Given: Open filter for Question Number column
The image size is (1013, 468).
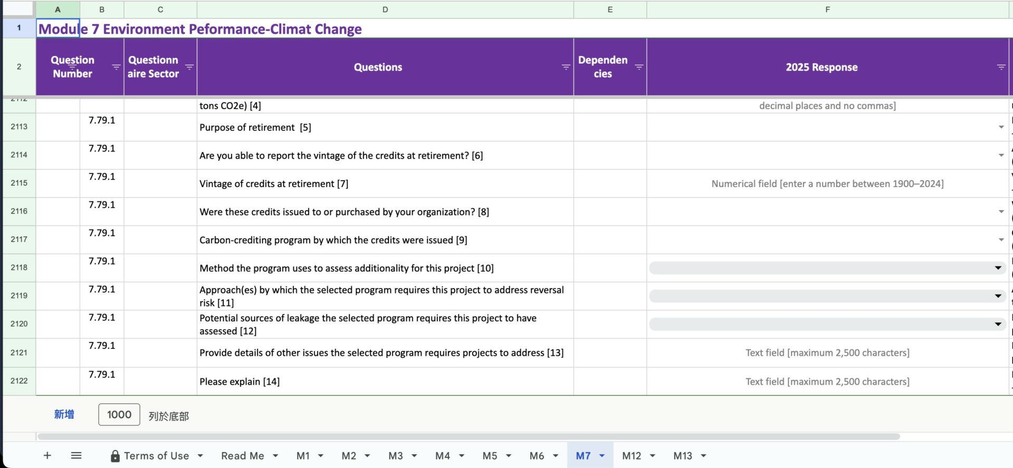Looking at the screenshot, I should 116,67.
